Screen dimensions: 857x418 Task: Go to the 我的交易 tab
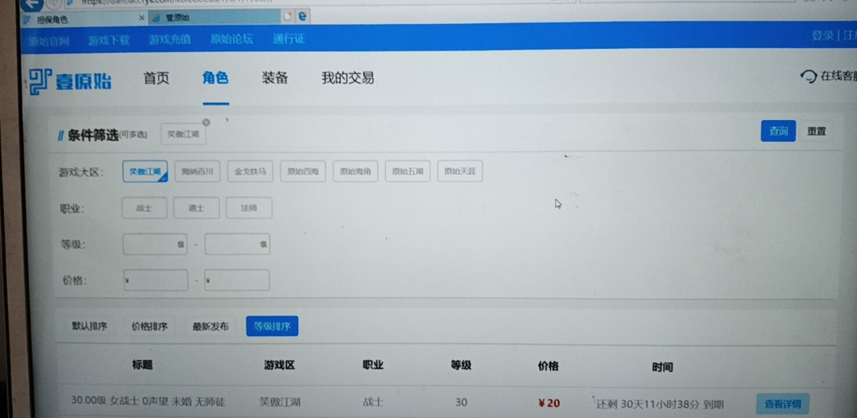(347, 78)
